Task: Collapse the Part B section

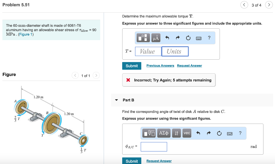Action: coord(117,100)
